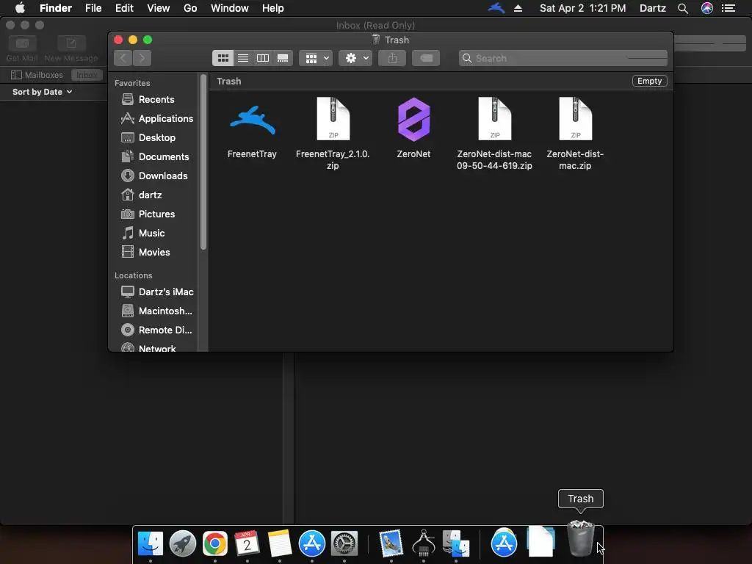The height and width of the screenshot is (564, 752).
Task: Select Macintosh HD under Locations
Action: pyautogui.click(x=157, y=311)
